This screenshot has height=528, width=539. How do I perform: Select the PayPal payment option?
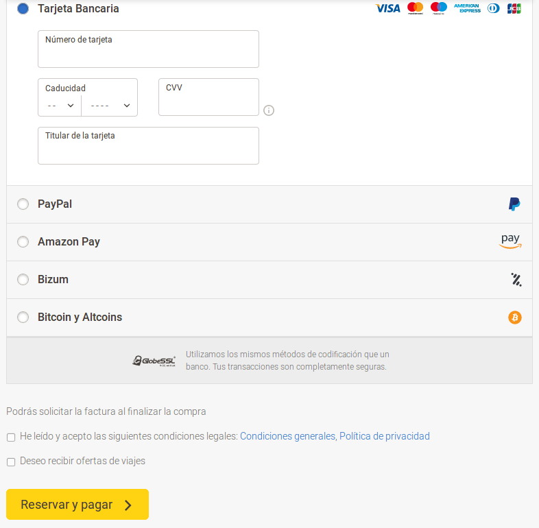23,204
